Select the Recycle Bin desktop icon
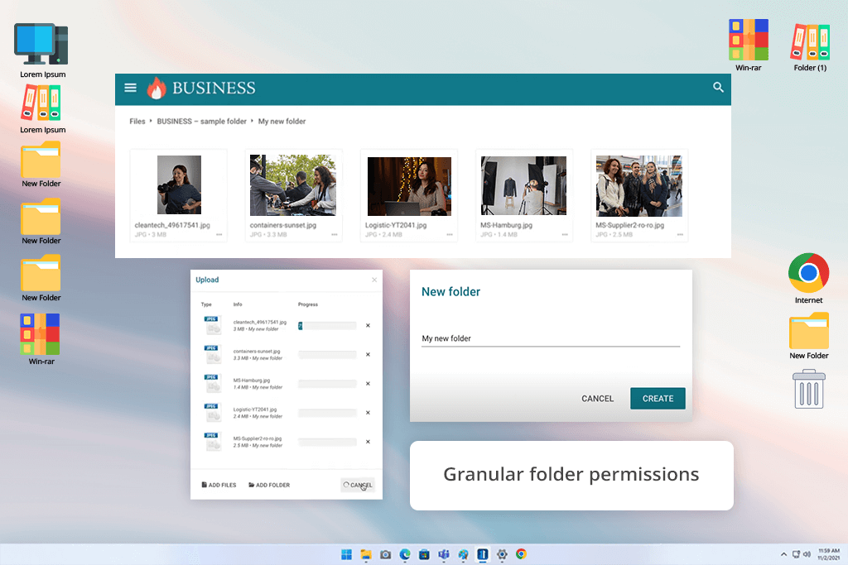Screen dimensions: 848x565 coord(809,389)
